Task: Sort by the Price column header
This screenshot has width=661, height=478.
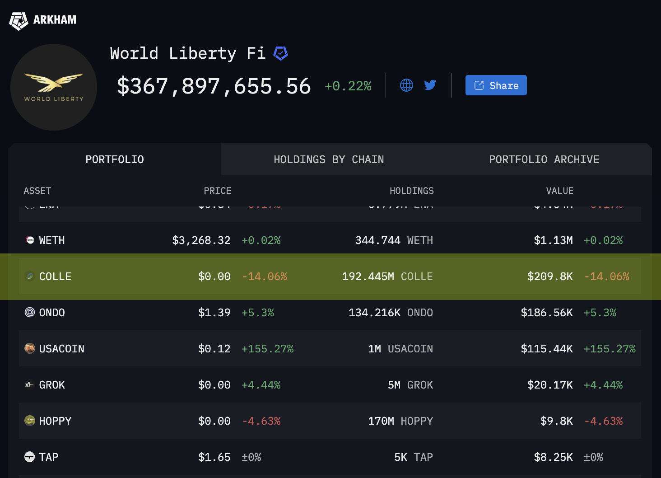Action: 217,190
